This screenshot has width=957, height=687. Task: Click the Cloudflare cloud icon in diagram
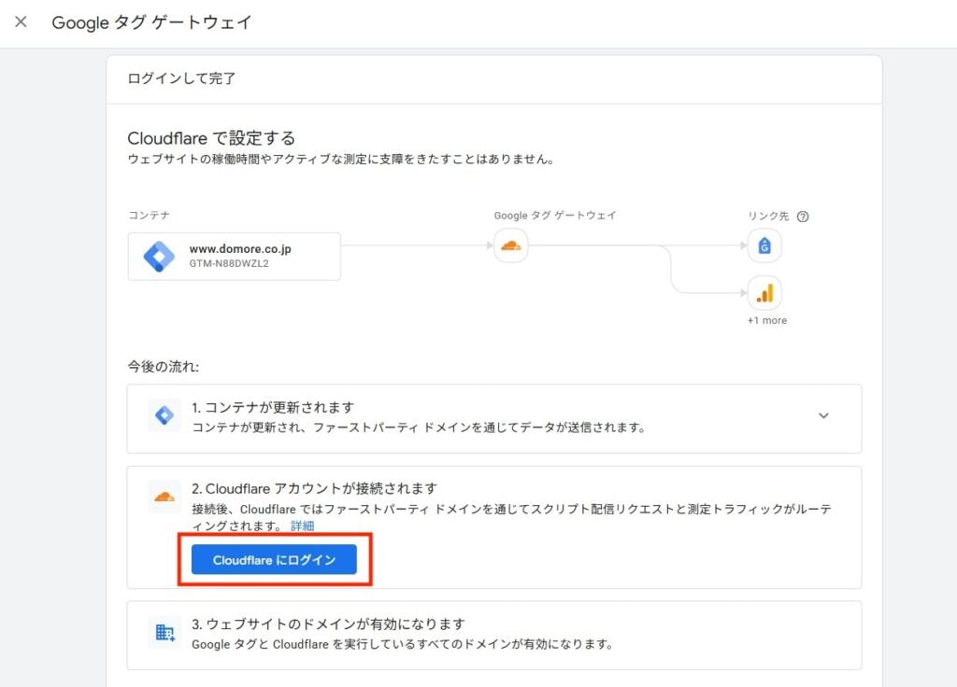pos(510,245)
